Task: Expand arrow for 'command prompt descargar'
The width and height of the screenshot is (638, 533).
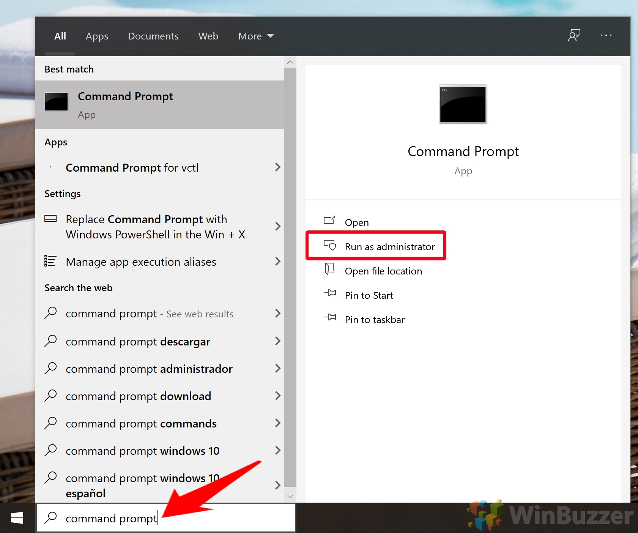Action: 278,341
